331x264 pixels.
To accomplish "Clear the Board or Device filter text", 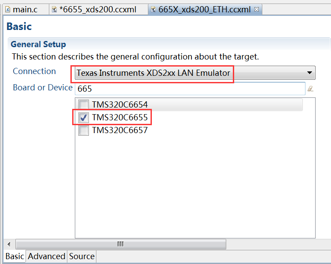I will click(x=310, y=89).
